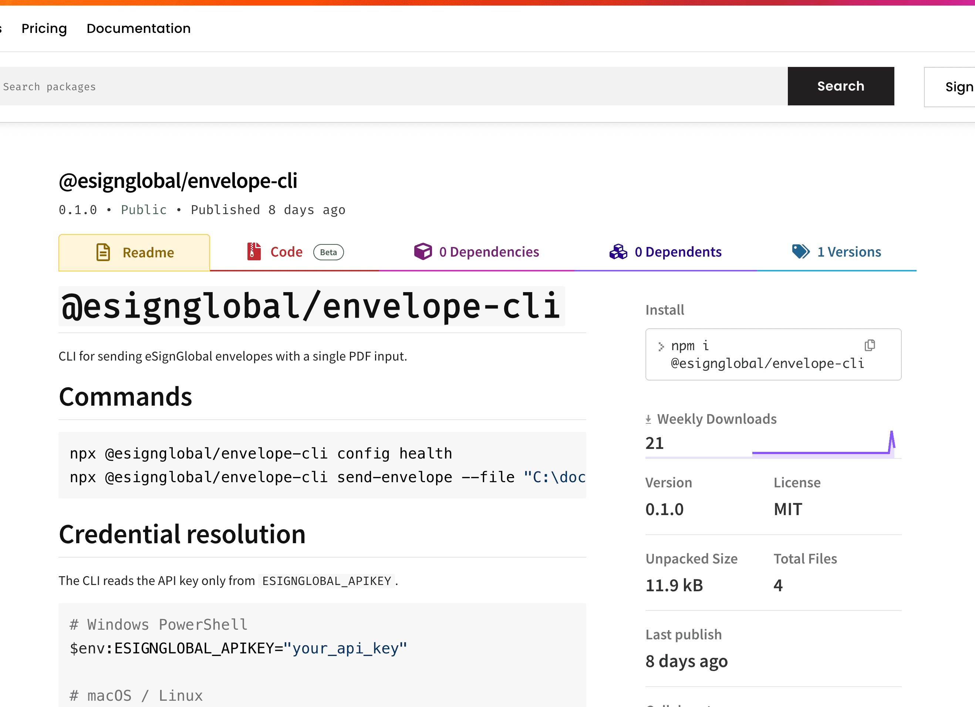Image resolution: width=975 pixels, height=707 pixels.
Task: Open the 0 Dependents tab
Action: coord(665,252)
